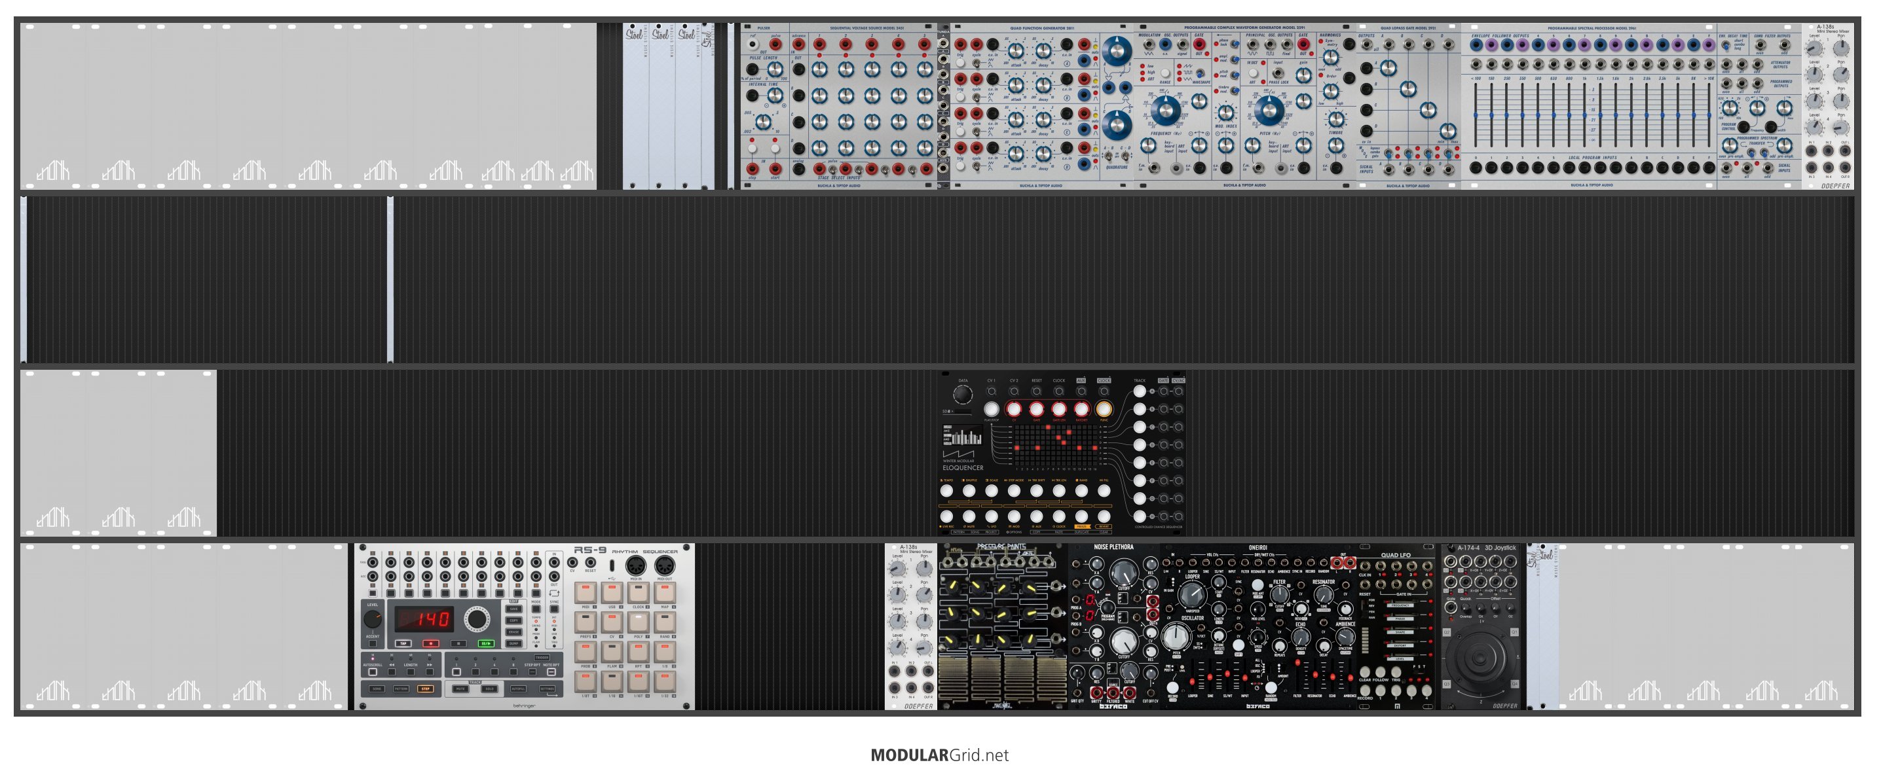This screenshot has width=1881, height=769.
Task: Click the <100 band fader on Buchla 296t
Action: click(1476, 115)
